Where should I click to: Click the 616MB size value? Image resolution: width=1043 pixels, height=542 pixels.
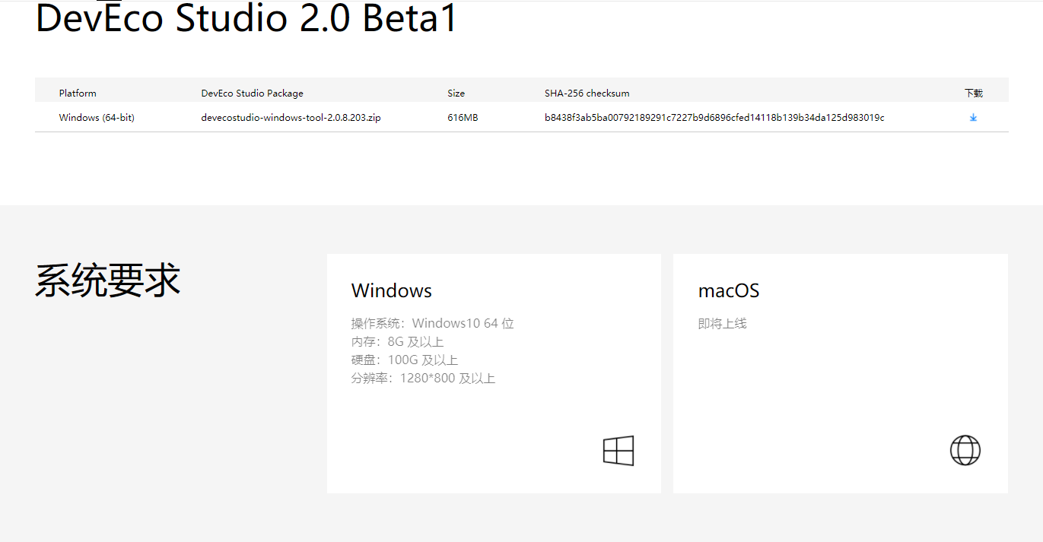463,118
